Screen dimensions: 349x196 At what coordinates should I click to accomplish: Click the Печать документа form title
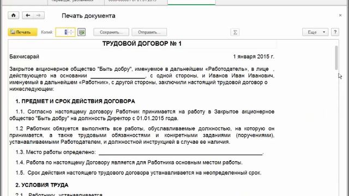click(88, 16)
